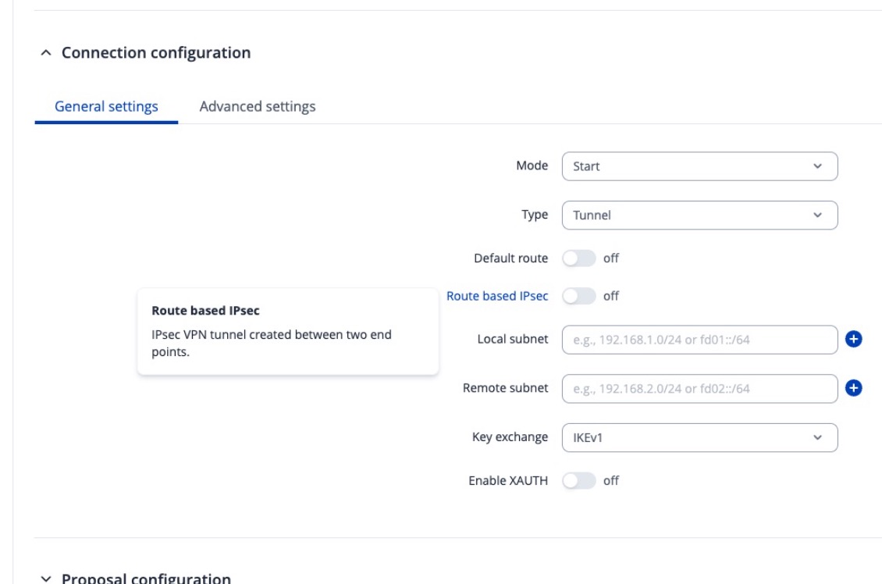Click the Proposal configuration expand chevron
Viewport: 882px width, 584px height.
click(x=46, y=579)
